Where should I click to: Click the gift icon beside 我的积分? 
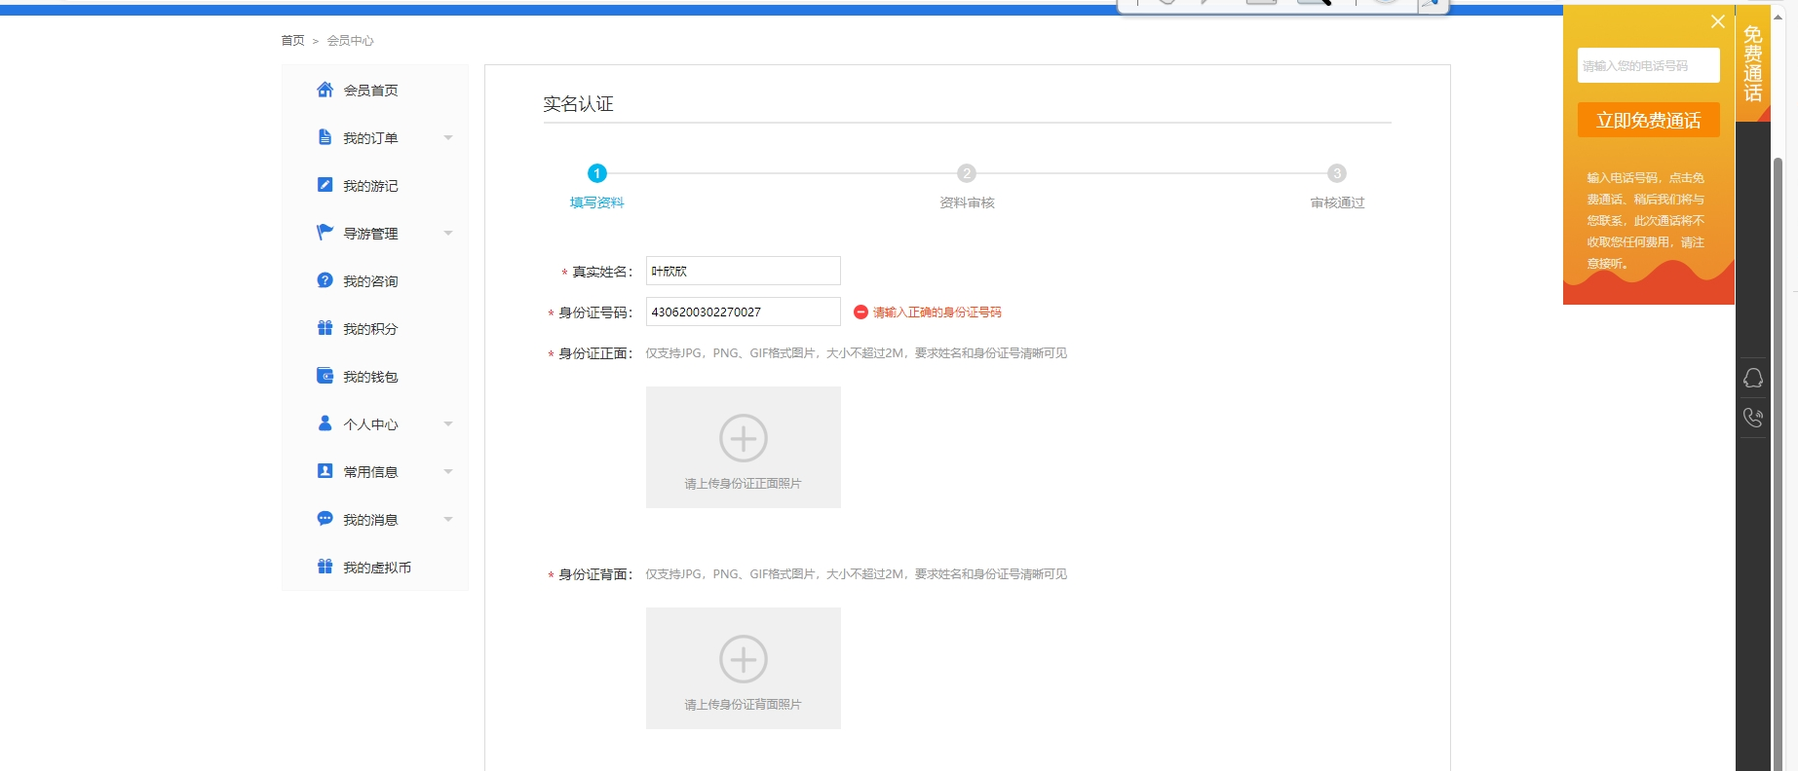[325, 328]
